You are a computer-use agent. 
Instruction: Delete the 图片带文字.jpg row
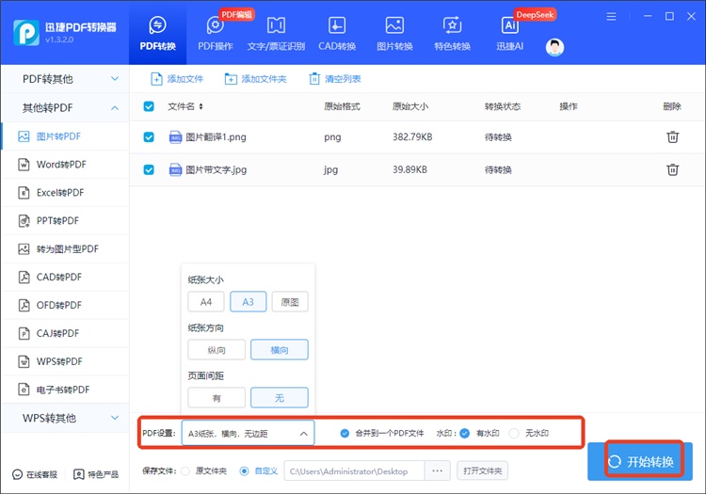pyautogui.click(x=673, y=169)
